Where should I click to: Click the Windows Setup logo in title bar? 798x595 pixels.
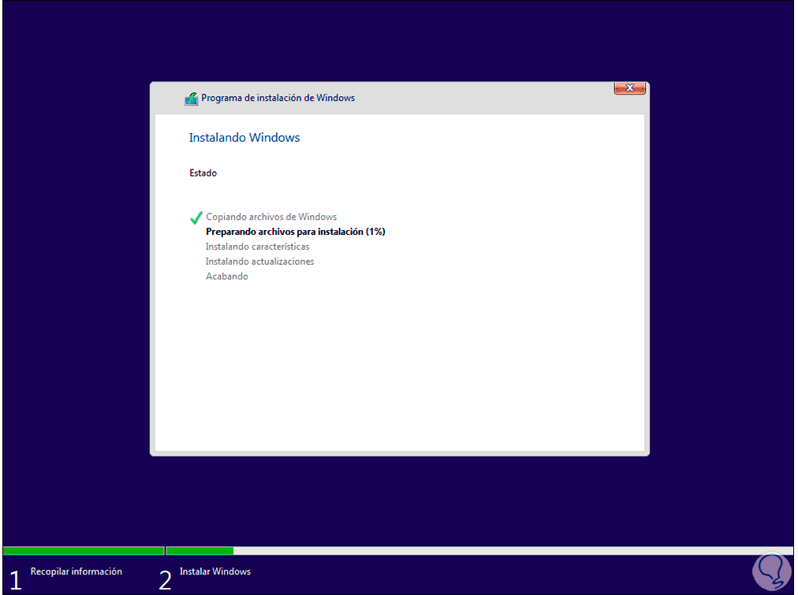tap(191, 97)
